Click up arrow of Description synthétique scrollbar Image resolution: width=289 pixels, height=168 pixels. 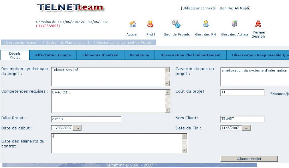tap(167, 70)
